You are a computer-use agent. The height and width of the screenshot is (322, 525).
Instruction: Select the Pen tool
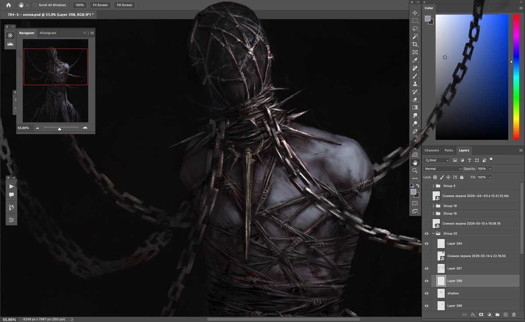[x=415, y=131]
